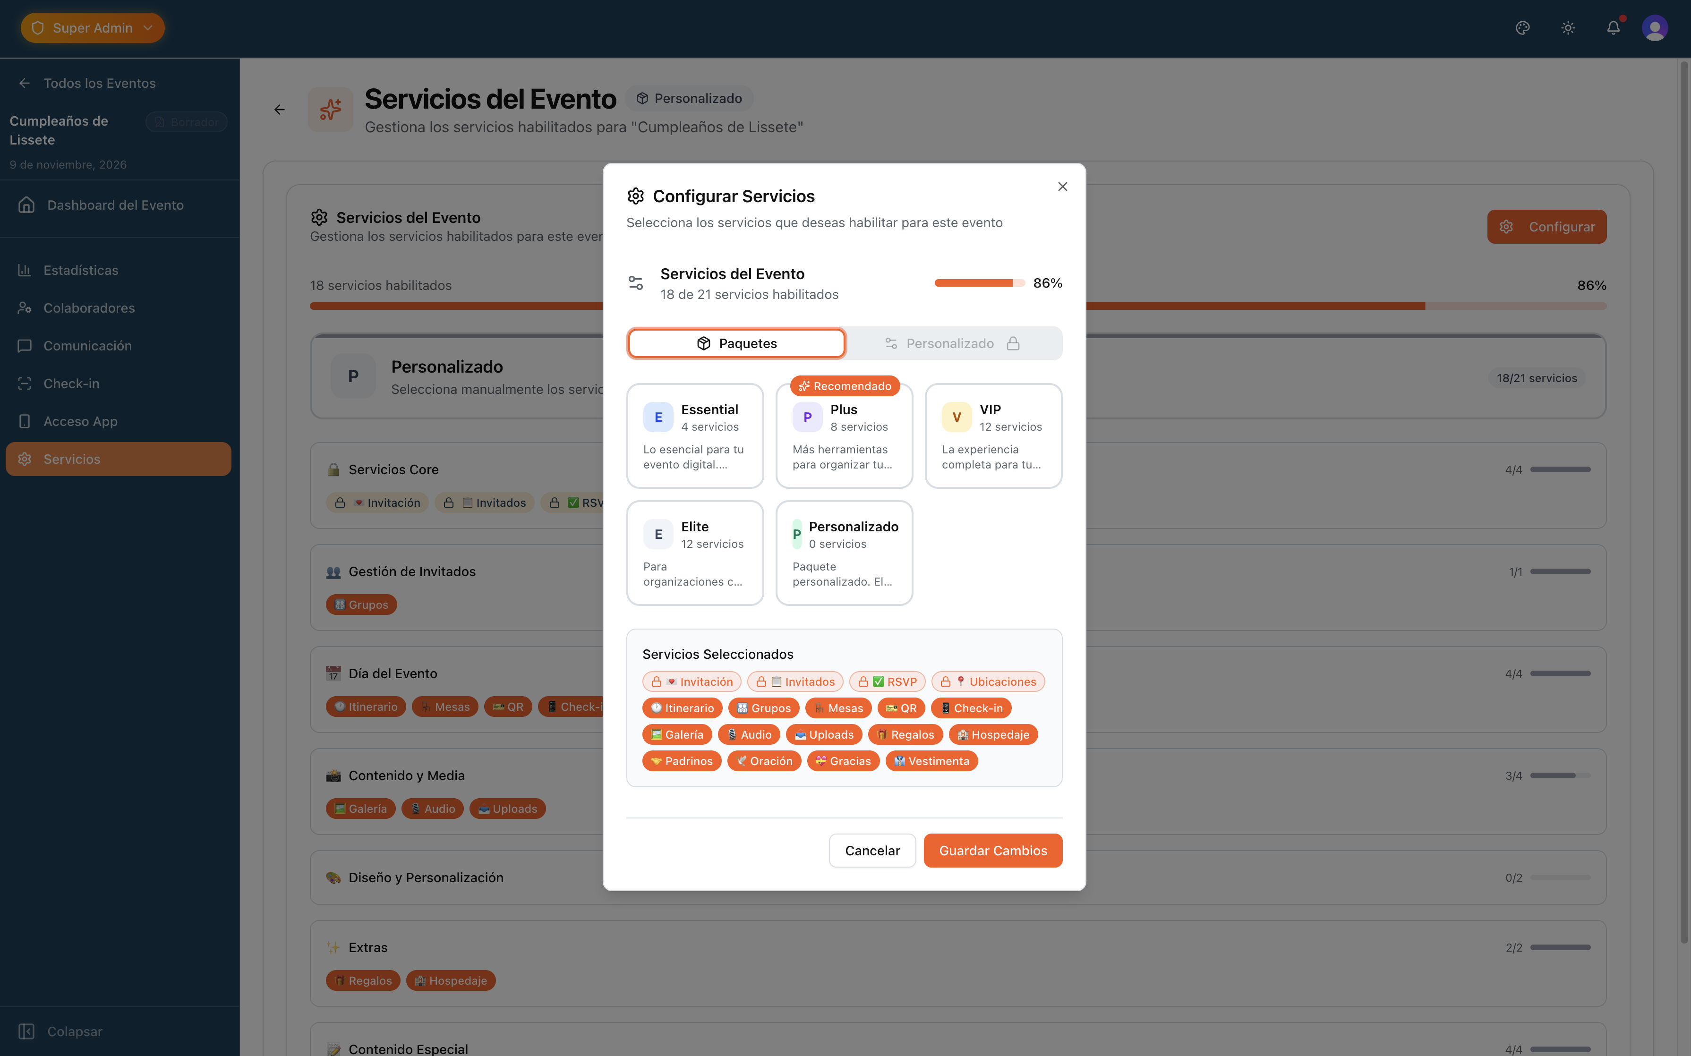
Task: Switch to locked Personalizado tab
Action: [953, 343]
